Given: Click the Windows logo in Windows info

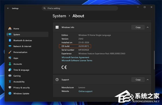Looking at the screenshot, I should click(x=57, y=27).
